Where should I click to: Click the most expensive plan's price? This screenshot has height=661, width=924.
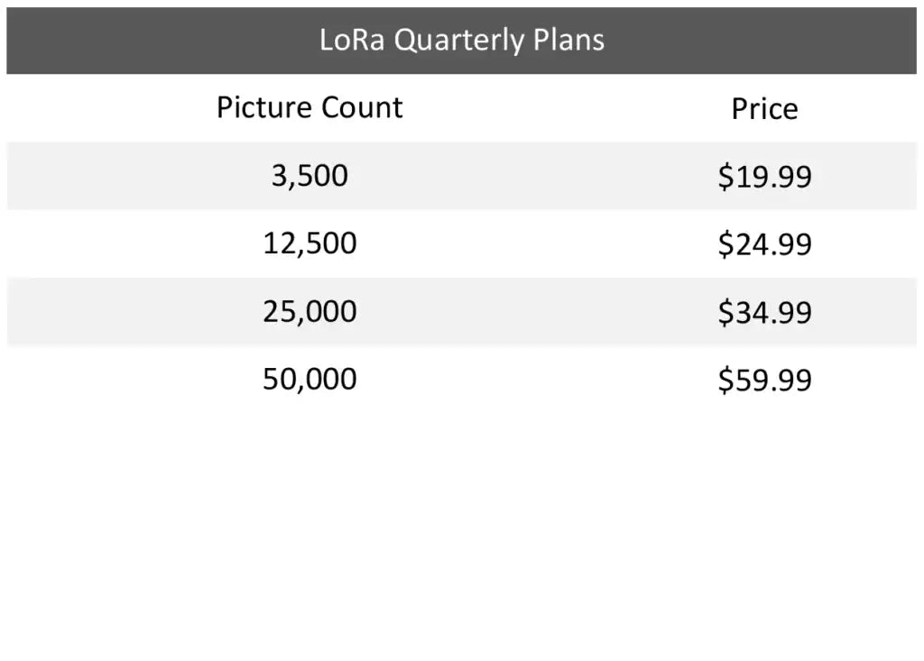pos(764,380)
